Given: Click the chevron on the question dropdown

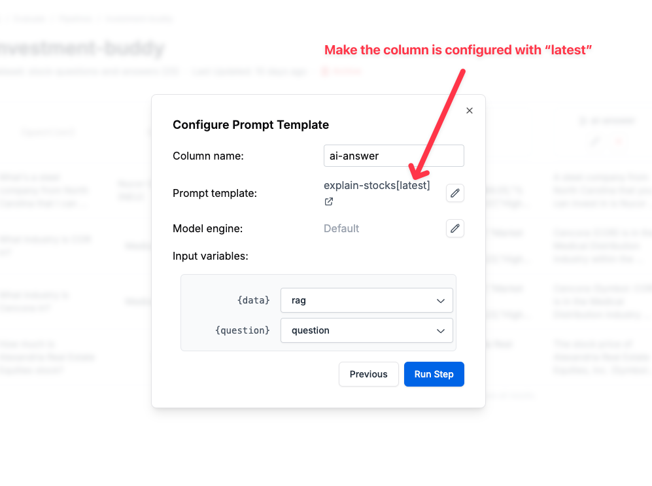Looking at the screenshot, I should (x=441, y=330).
